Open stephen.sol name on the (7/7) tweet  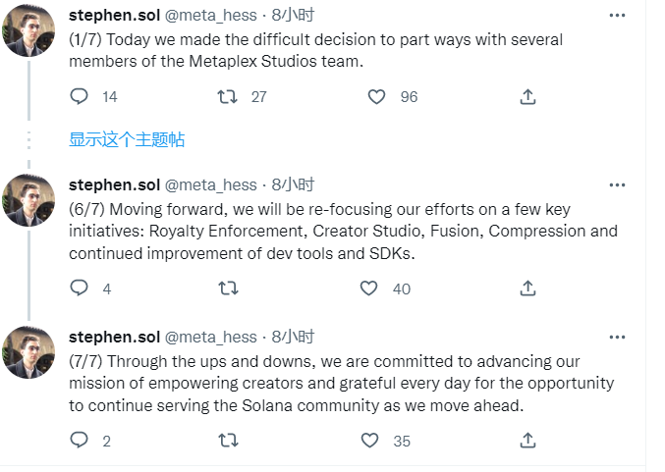click(x=115, y=338)
